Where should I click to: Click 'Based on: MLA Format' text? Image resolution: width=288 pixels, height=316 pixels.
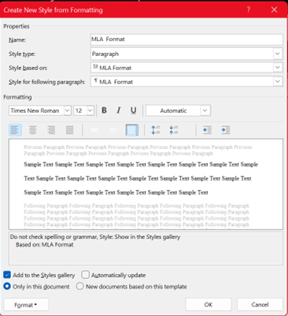(x=45, y=244)
